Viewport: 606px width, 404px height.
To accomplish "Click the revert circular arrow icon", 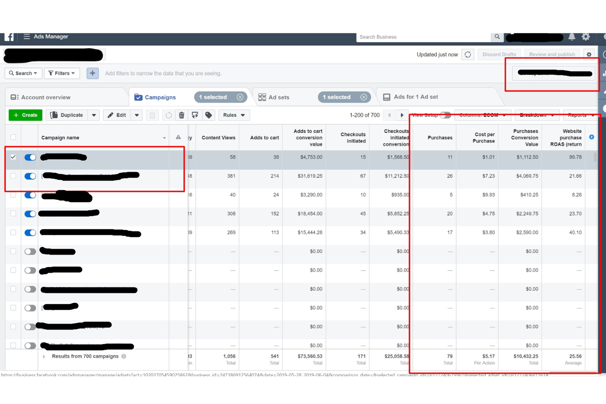I will pyautogui.click(x=168, y=115).
